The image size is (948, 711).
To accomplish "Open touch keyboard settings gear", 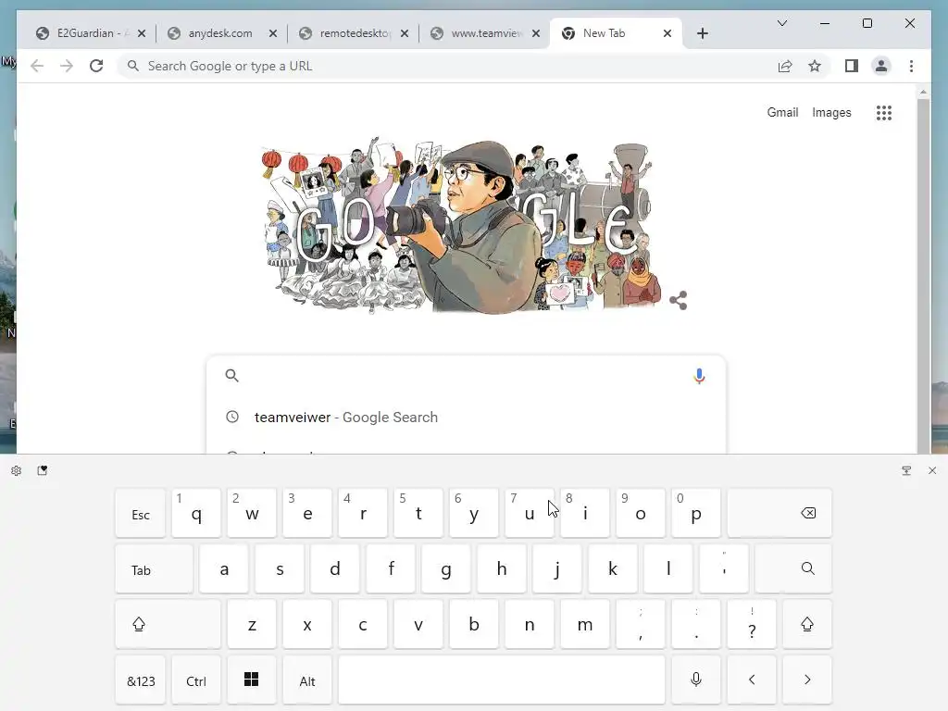I will tap(17, 470).
